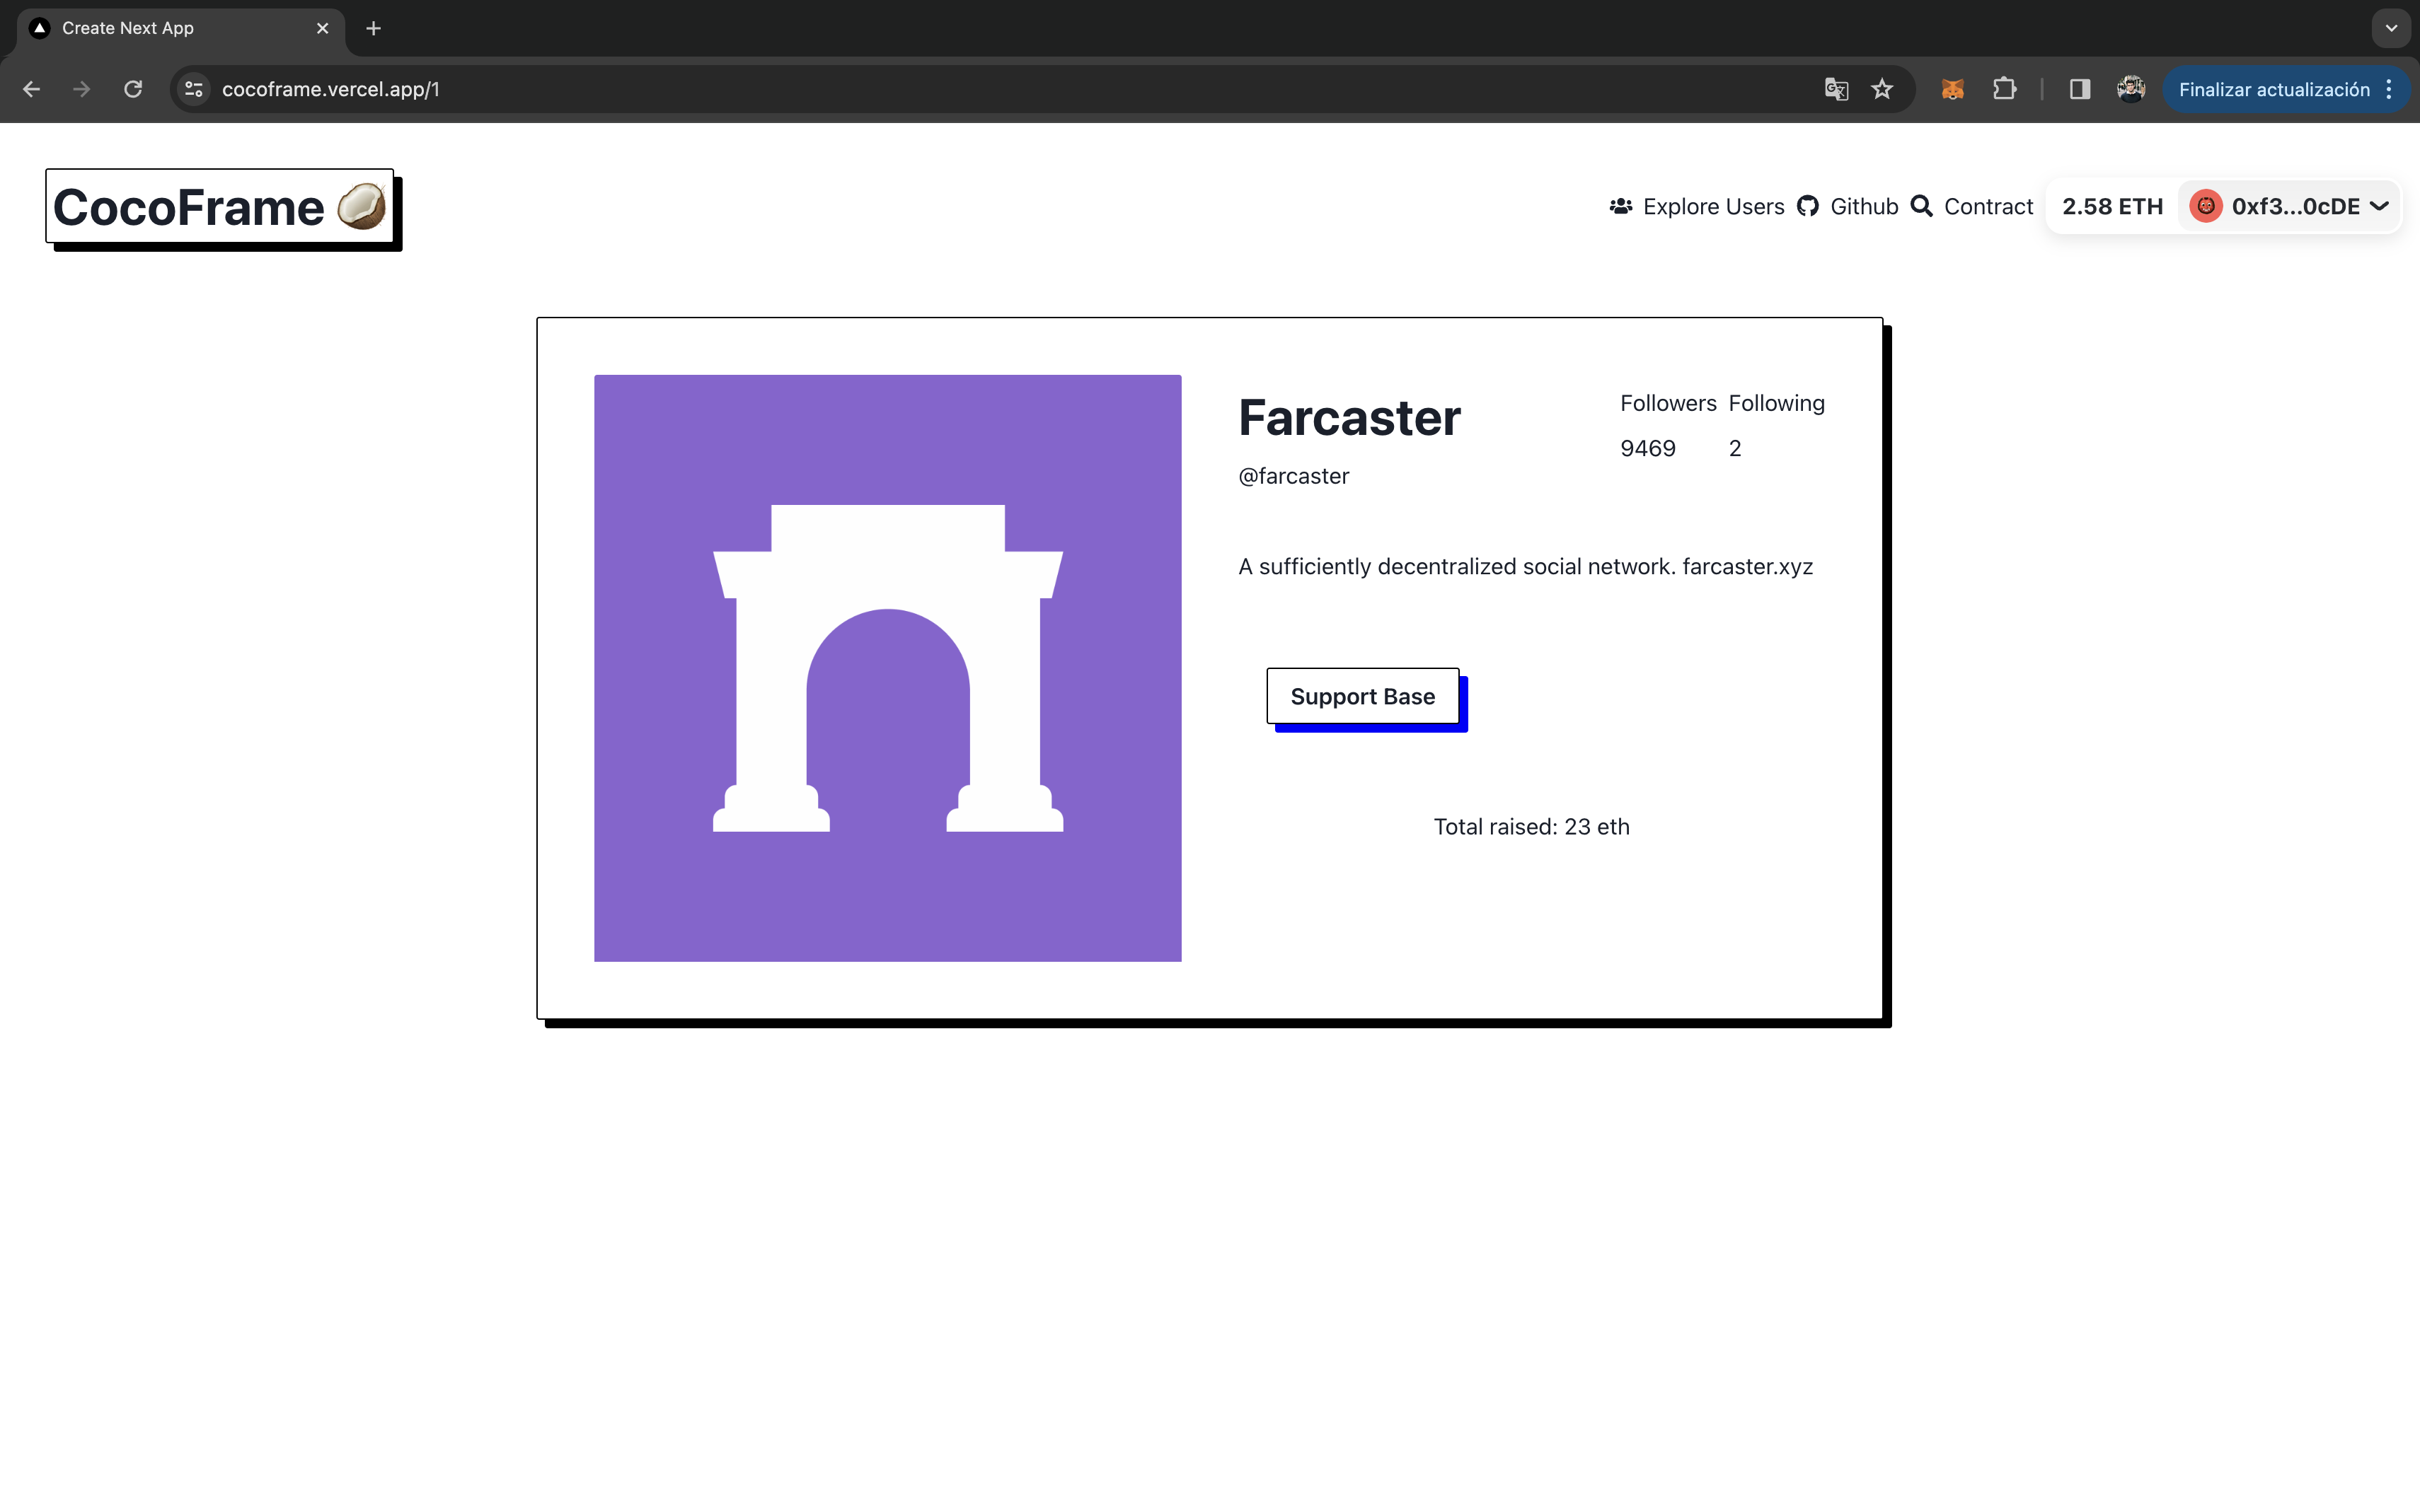Click the @farcaster handle
This screenshot has width=2420, height=1512.
click(1293, 476)
